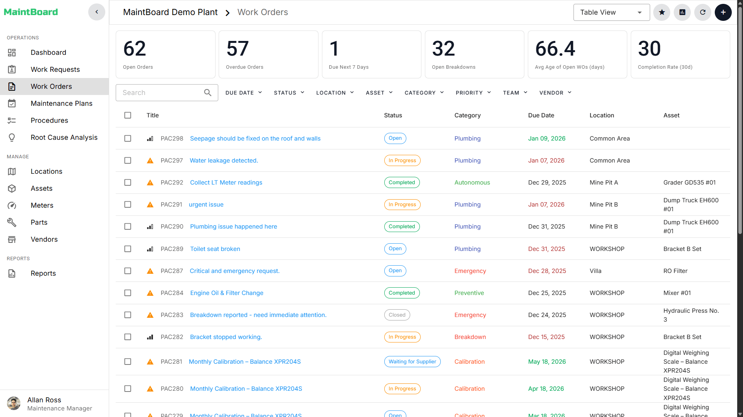
Task: Open Root Cause Analysis menu item
Action: [64, 137]
